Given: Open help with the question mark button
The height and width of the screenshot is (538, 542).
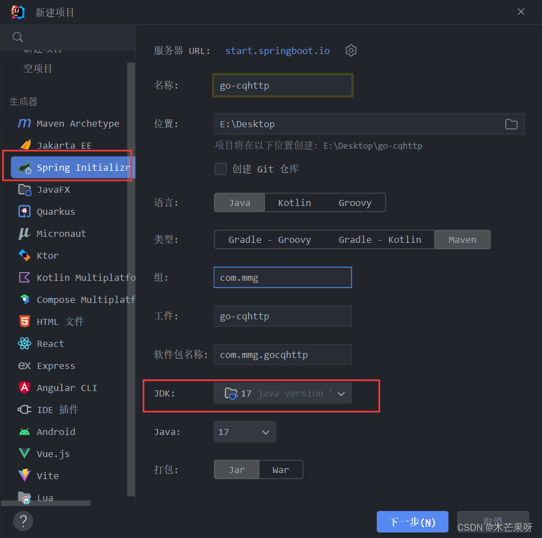Looking at the screenshot, I should point(23,521).
